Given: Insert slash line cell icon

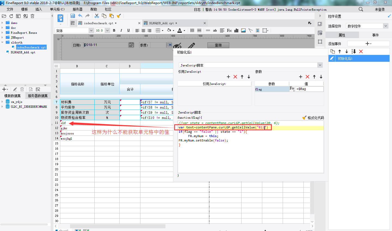Looking at the screenshot, I should [251, 30].
